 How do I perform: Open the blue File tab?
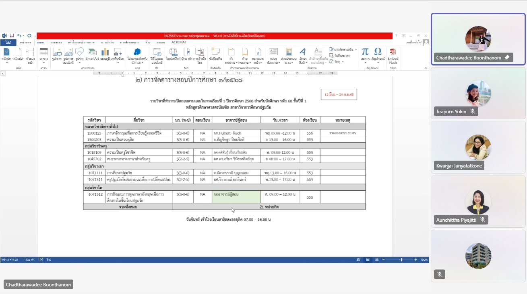[8, 42]
